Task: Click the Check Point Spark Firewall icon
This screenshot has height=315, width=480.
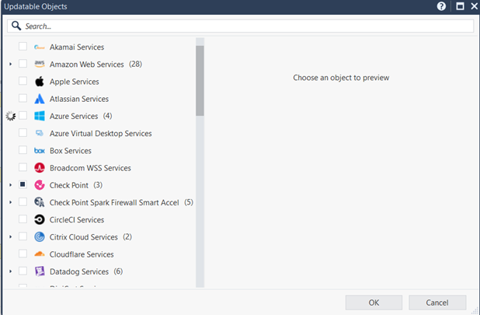Action: coord(40,202)
